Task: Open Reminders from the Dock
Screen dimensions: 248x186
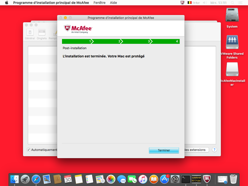Action: click(89, 179)
